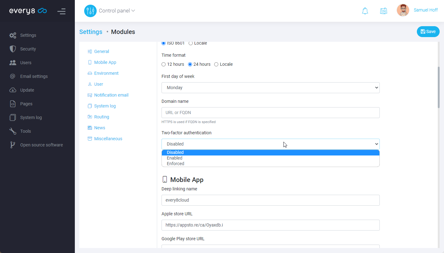Viewport: 444px width, 253px height.
Task: Click the Security shield icon in sidebar
Action: tap(13, 49)
